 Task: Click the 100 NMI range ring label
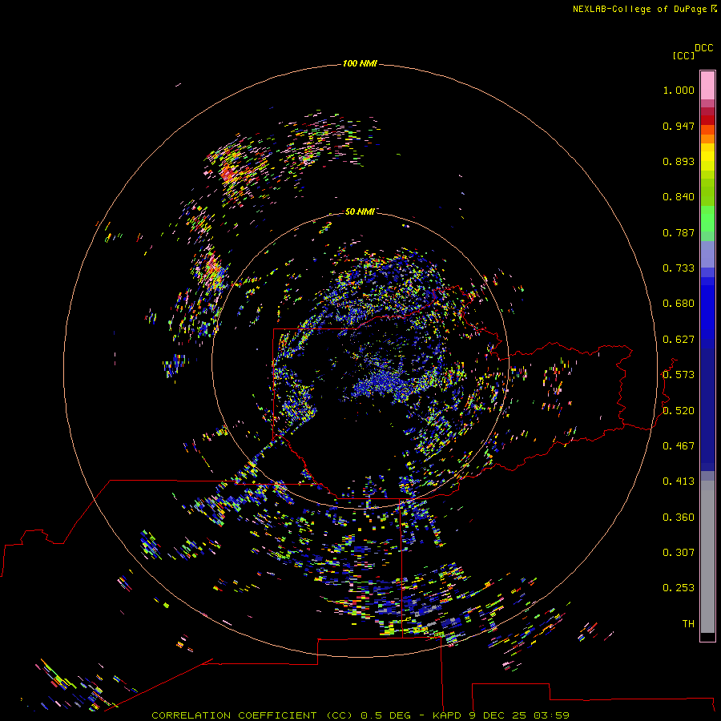360,63
